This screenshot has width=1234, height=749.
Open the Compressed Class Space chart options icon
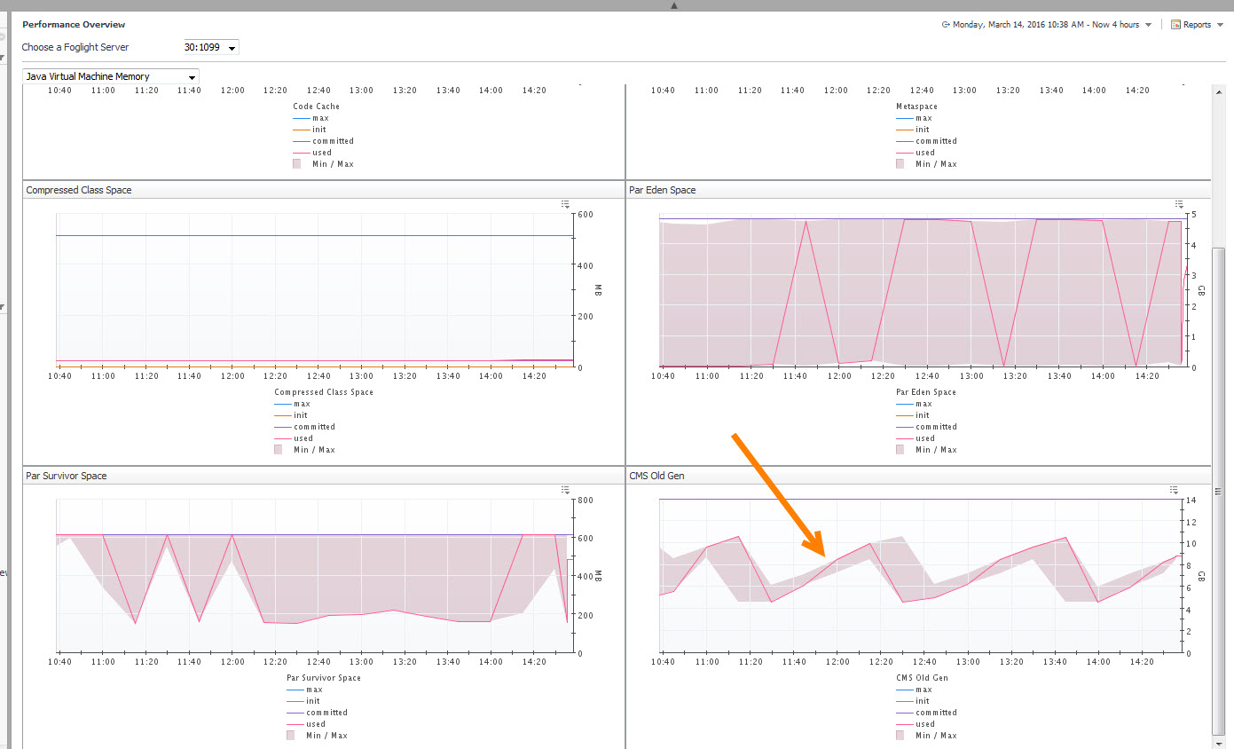[x=565, y=204]
